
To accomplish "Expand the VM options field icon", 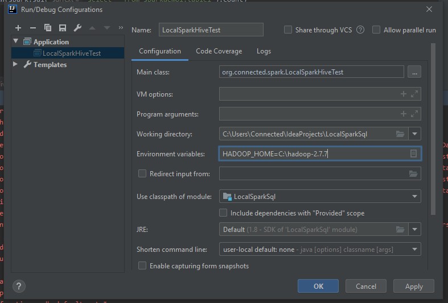I will point(414,94).
